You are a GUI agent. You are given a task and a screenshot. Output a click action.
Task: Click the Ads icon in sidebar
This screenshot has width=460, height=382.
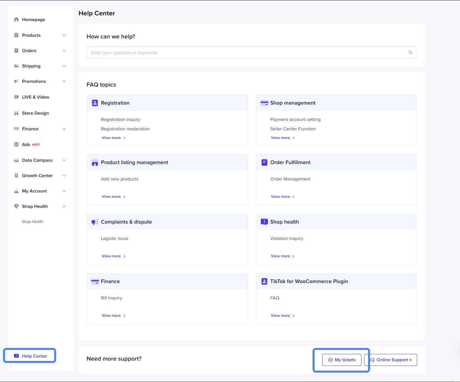pyautogui.click(x=16, y=145)
